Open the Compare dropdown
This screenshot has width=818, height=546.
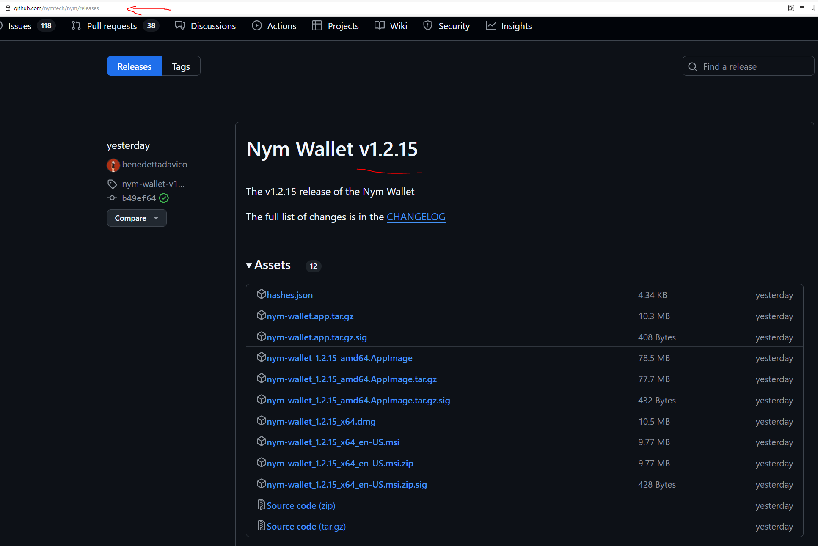137,218
